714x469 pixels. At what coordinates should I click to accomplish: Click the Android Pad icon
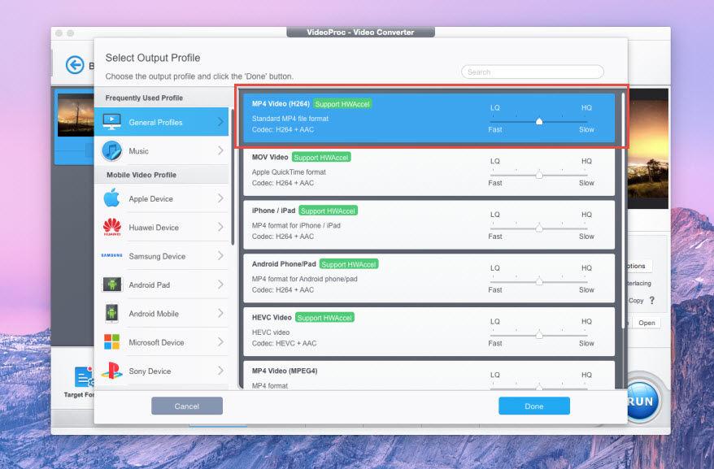coord(112,284)
